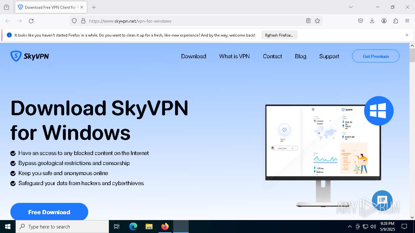
Task: Reload the page with the refresh icon
Action: tap(31, 21)
